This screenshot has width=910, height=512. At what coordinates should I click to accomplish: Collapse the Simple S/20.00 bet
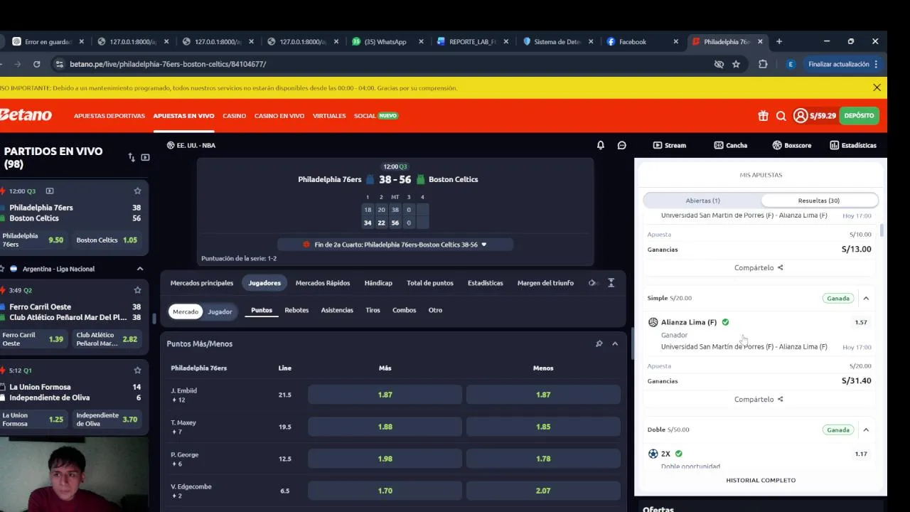tap(866, 298)
